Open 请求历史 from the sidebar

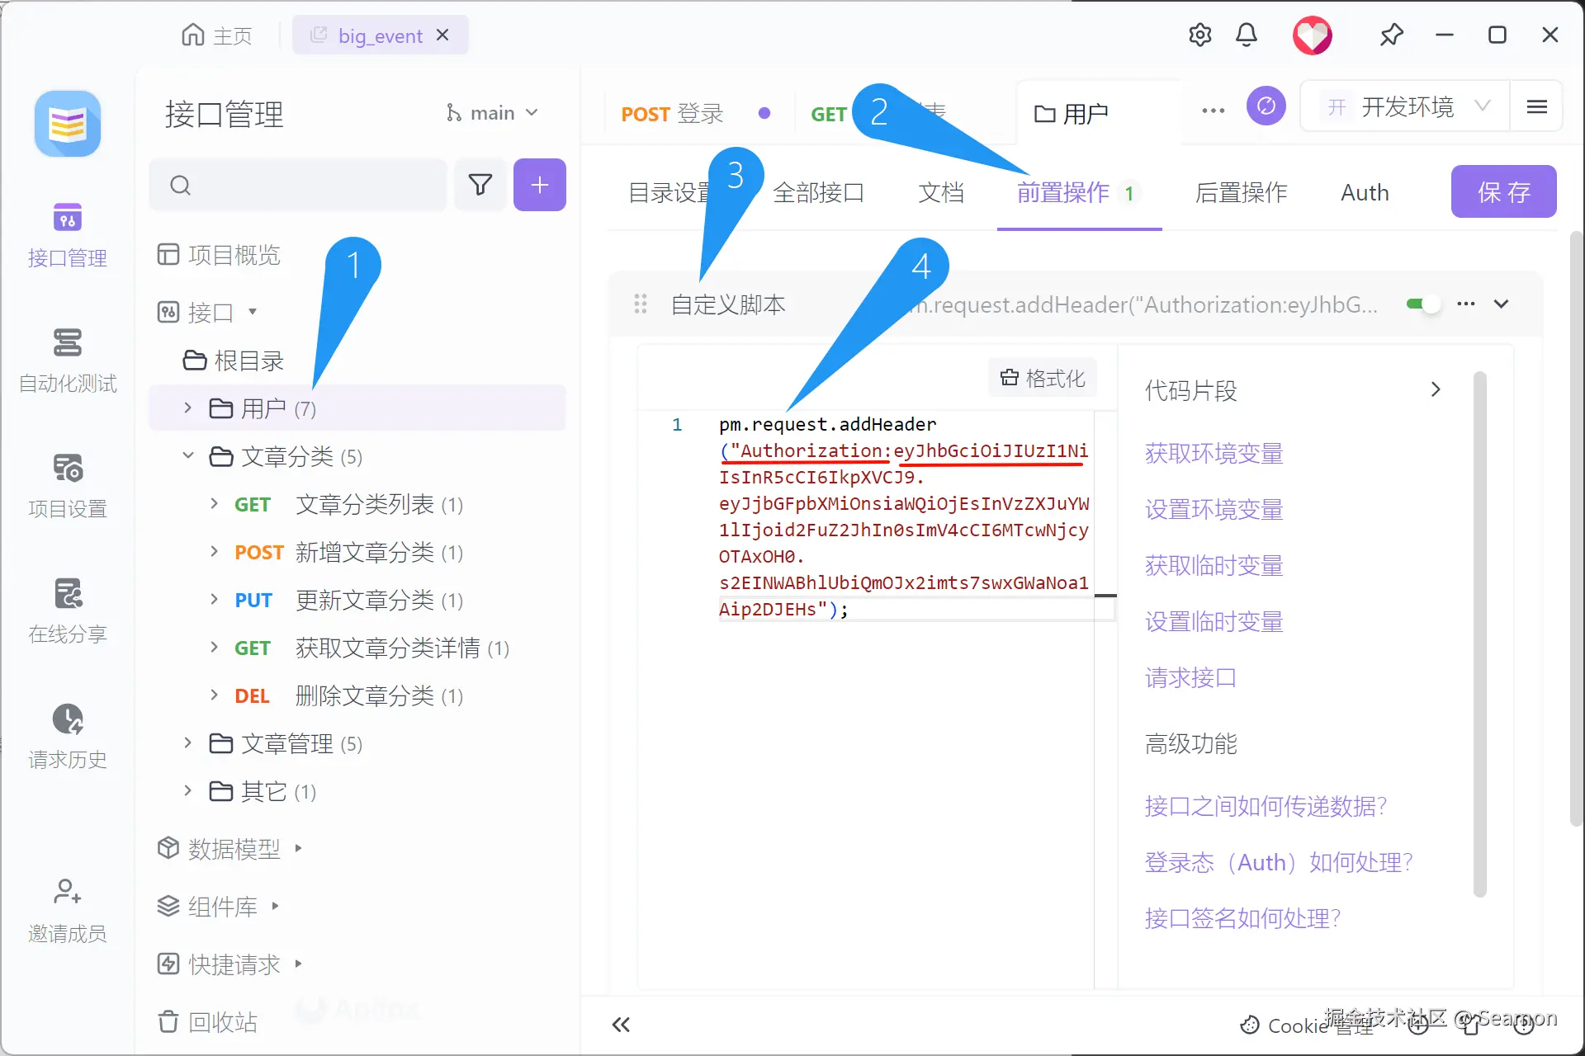point(68,719)
